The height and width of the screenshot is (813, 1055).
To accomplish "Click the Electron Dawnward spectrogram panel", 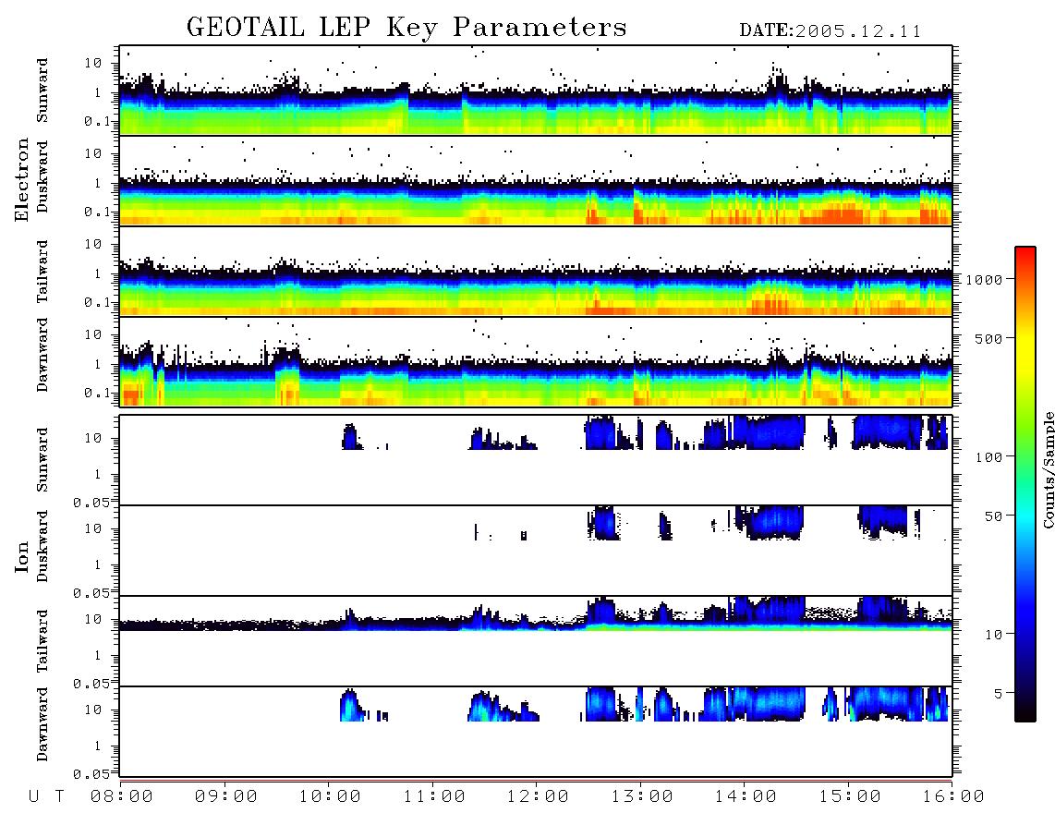I will (x=536, y=362).
